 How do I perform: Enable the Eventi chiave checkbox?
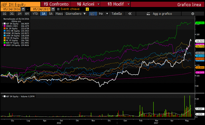pos(58,9)
